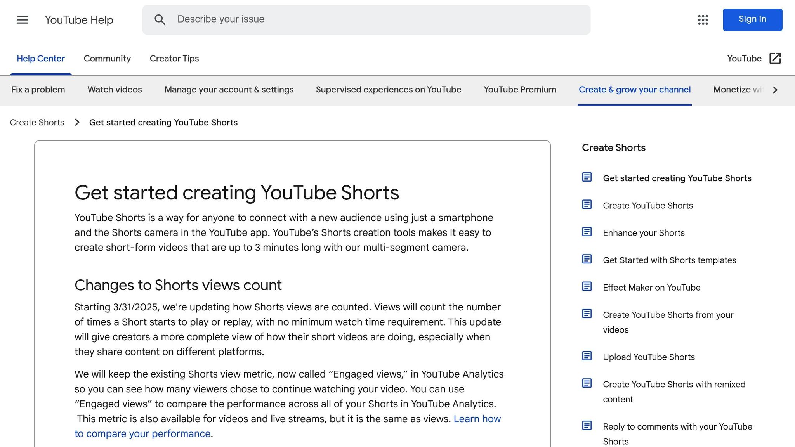Switch to the Community tab
The width and height of the screenshot is (795, 447).
[107, 59]
